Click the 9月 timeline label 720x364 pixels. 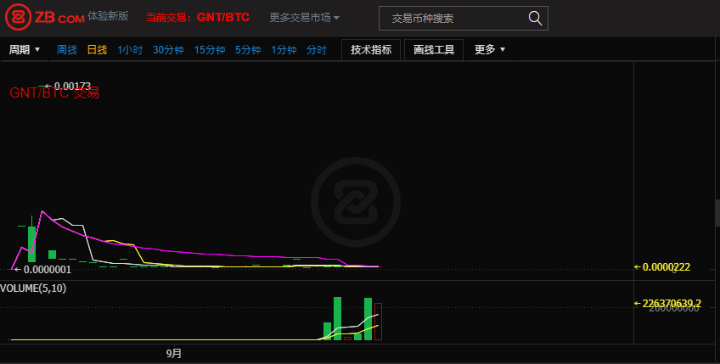[x=173, y=353]
